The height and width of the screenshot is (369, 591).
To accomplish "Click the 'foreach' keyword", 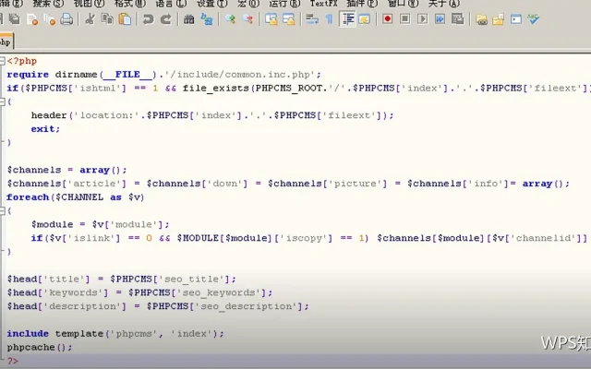I will (x=28, y=196).
